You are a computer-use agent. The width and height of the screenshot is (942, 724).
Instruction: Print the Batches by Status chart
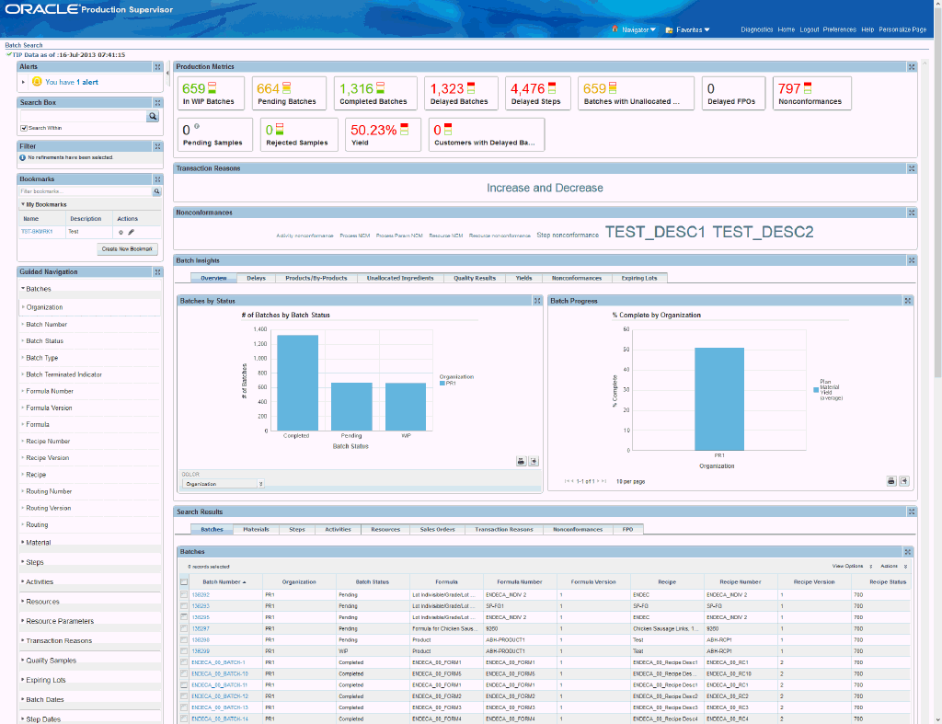point(521,462)
